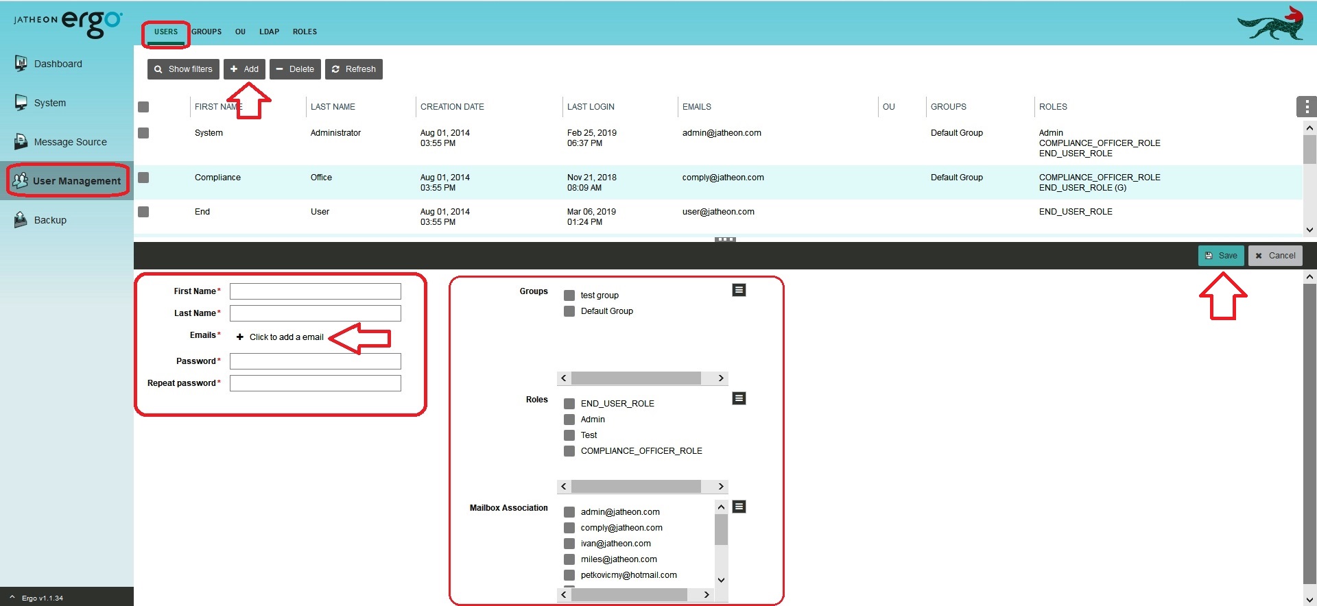Screen dimensions: 1317x606
Task: Sort the table by Creation Date column
Action: (452, 107)
